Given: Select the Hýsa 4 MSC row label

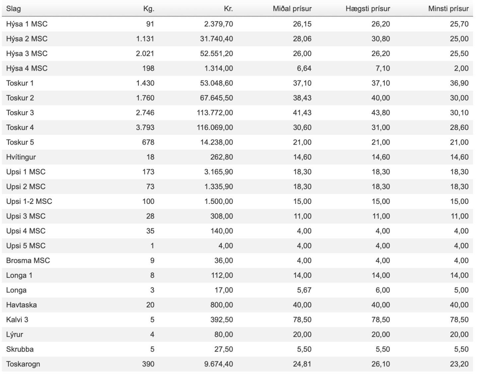Looking at the screenshot, I should tap(27, 68).
